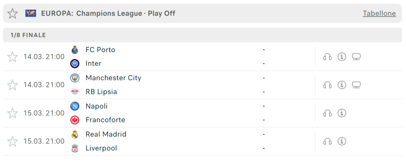
Task: Open info icon for Real Madrid vs Liverpool
Action: 342,141
